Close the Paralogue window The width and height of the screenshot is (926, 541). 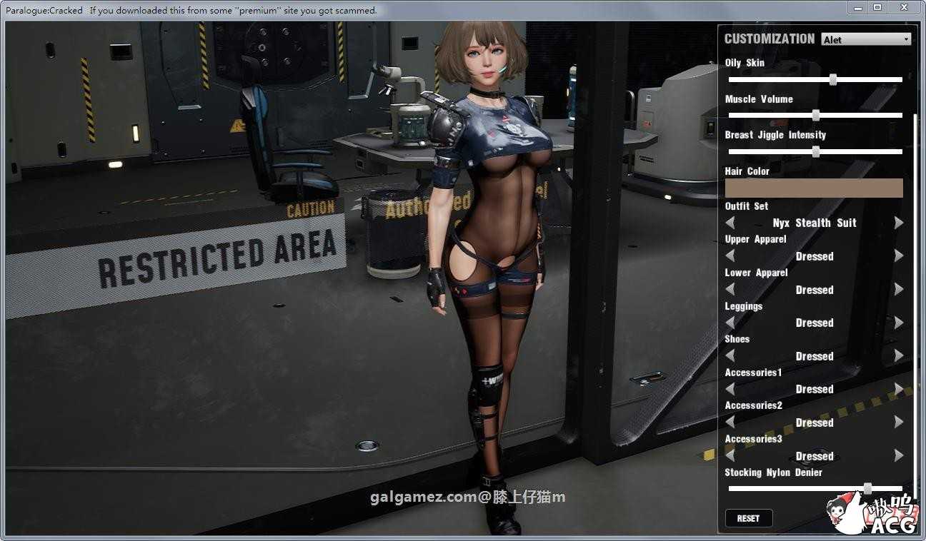tap(905, 7)
